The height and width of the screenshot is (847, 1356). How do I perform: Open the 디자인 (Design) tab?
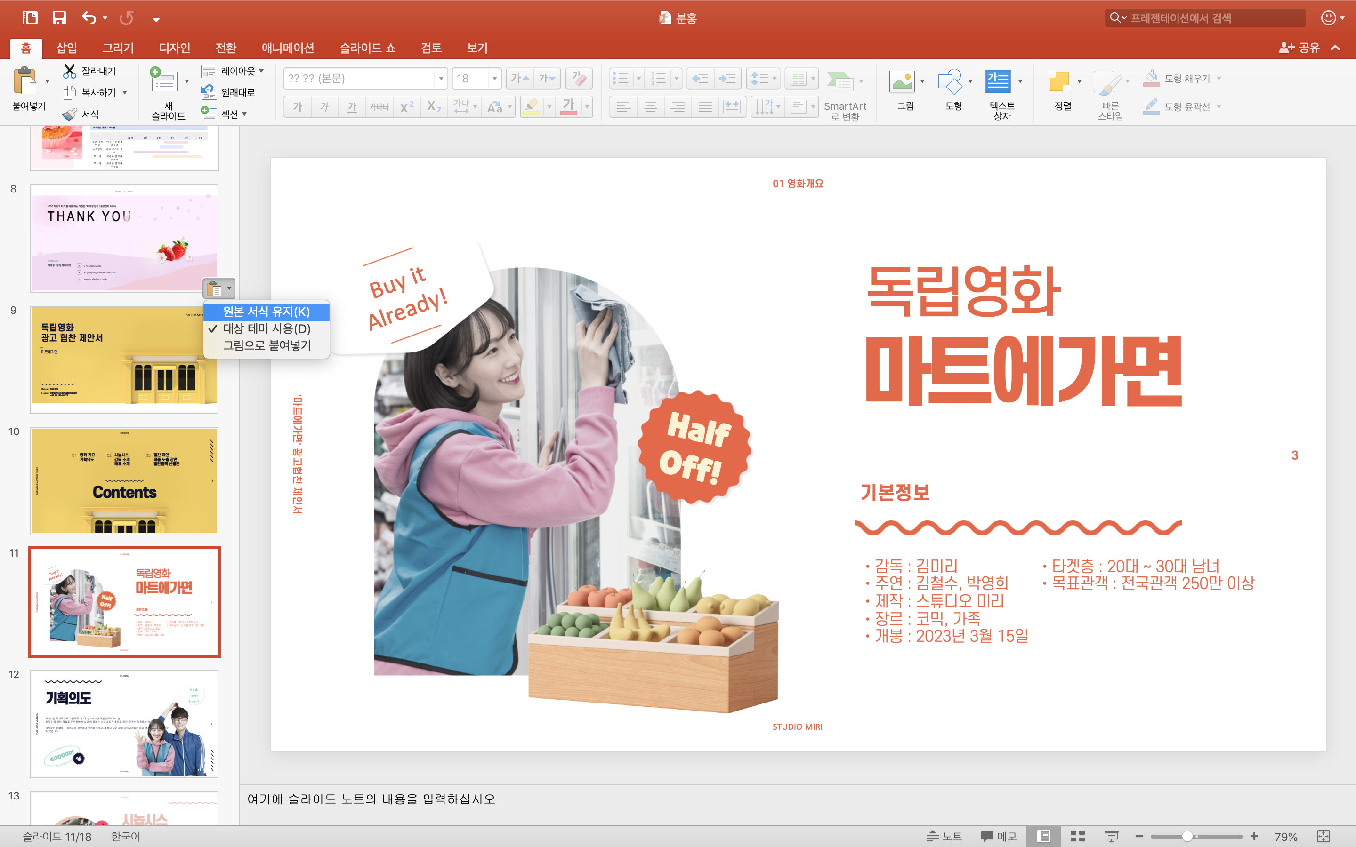174,48
